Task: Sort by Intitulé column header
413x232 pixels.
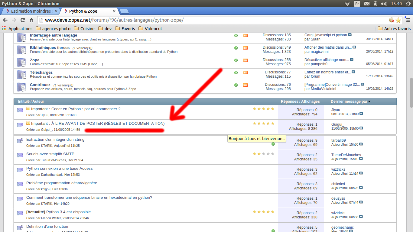Action: point(24,101)
